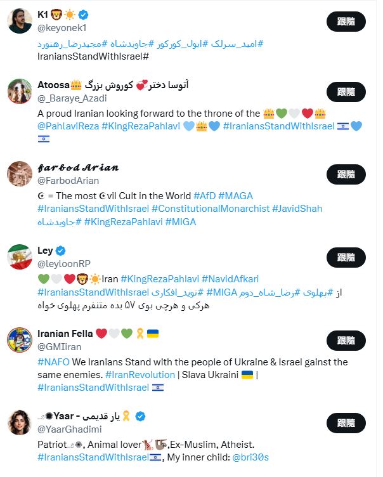Follow Iranian Fella account
The image size is (383, 477).
(x=346, y=341)
